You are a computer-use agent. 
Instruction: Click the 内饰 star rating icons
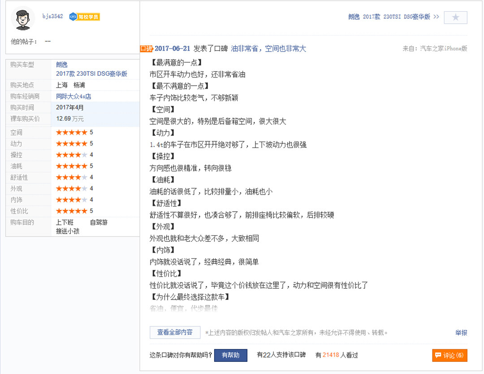71,200
